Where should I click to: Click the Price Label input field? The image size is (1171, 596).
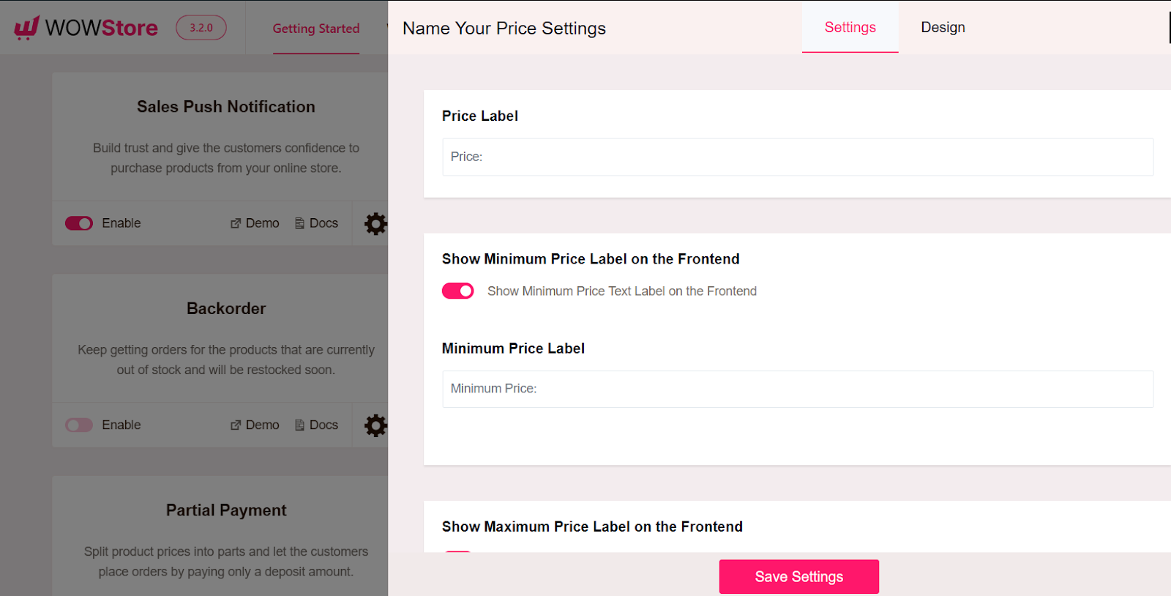pos(797,157)
